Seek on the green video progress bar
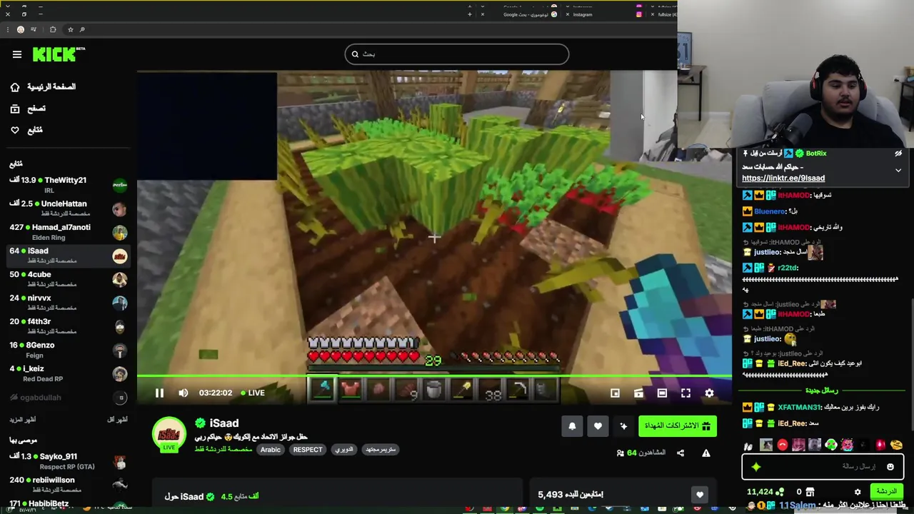Screen dimensions: 914x514 434,376
